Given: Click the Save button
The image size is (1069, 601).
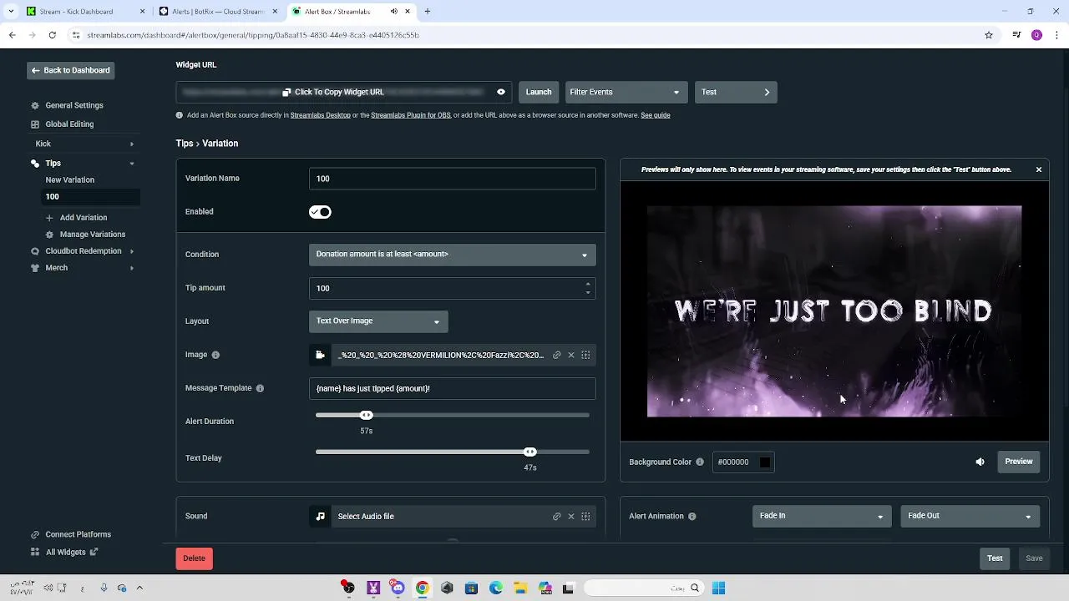Looking at the screenshot, I should coord(1034,558).
